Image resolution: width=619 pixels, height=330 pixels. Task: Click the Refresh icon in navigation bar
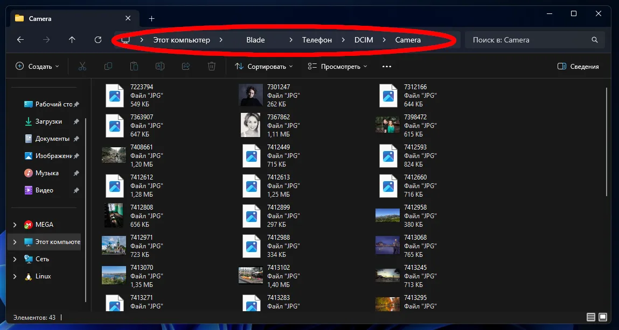(98, 40)
